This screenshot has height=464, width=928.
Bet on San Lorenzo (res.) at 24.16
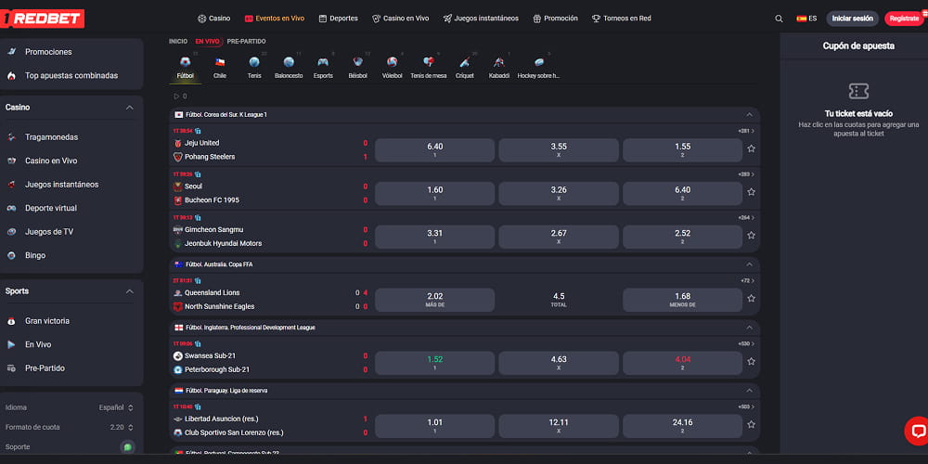tap(682, 426)
